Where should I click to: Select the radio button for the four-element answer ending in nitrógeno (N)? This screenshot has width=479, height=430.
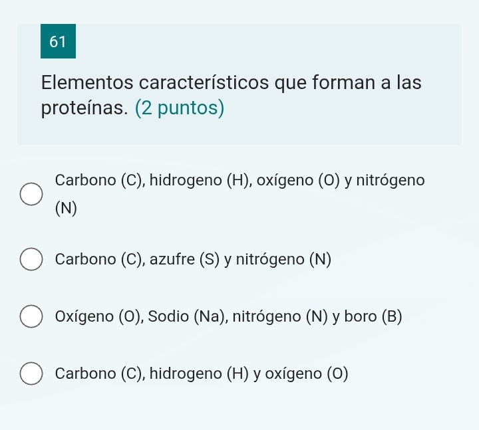[30, 194]
